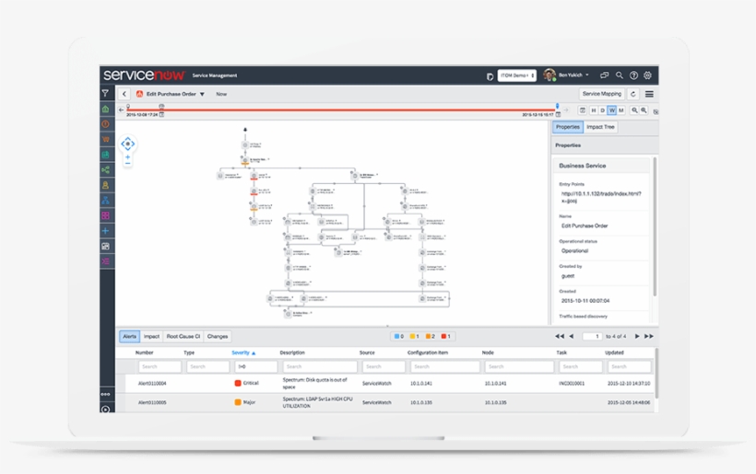Image resolution: width=756 pixels, height=474 pixels.
Task: Open the help question mark icon
Action: 633,75
